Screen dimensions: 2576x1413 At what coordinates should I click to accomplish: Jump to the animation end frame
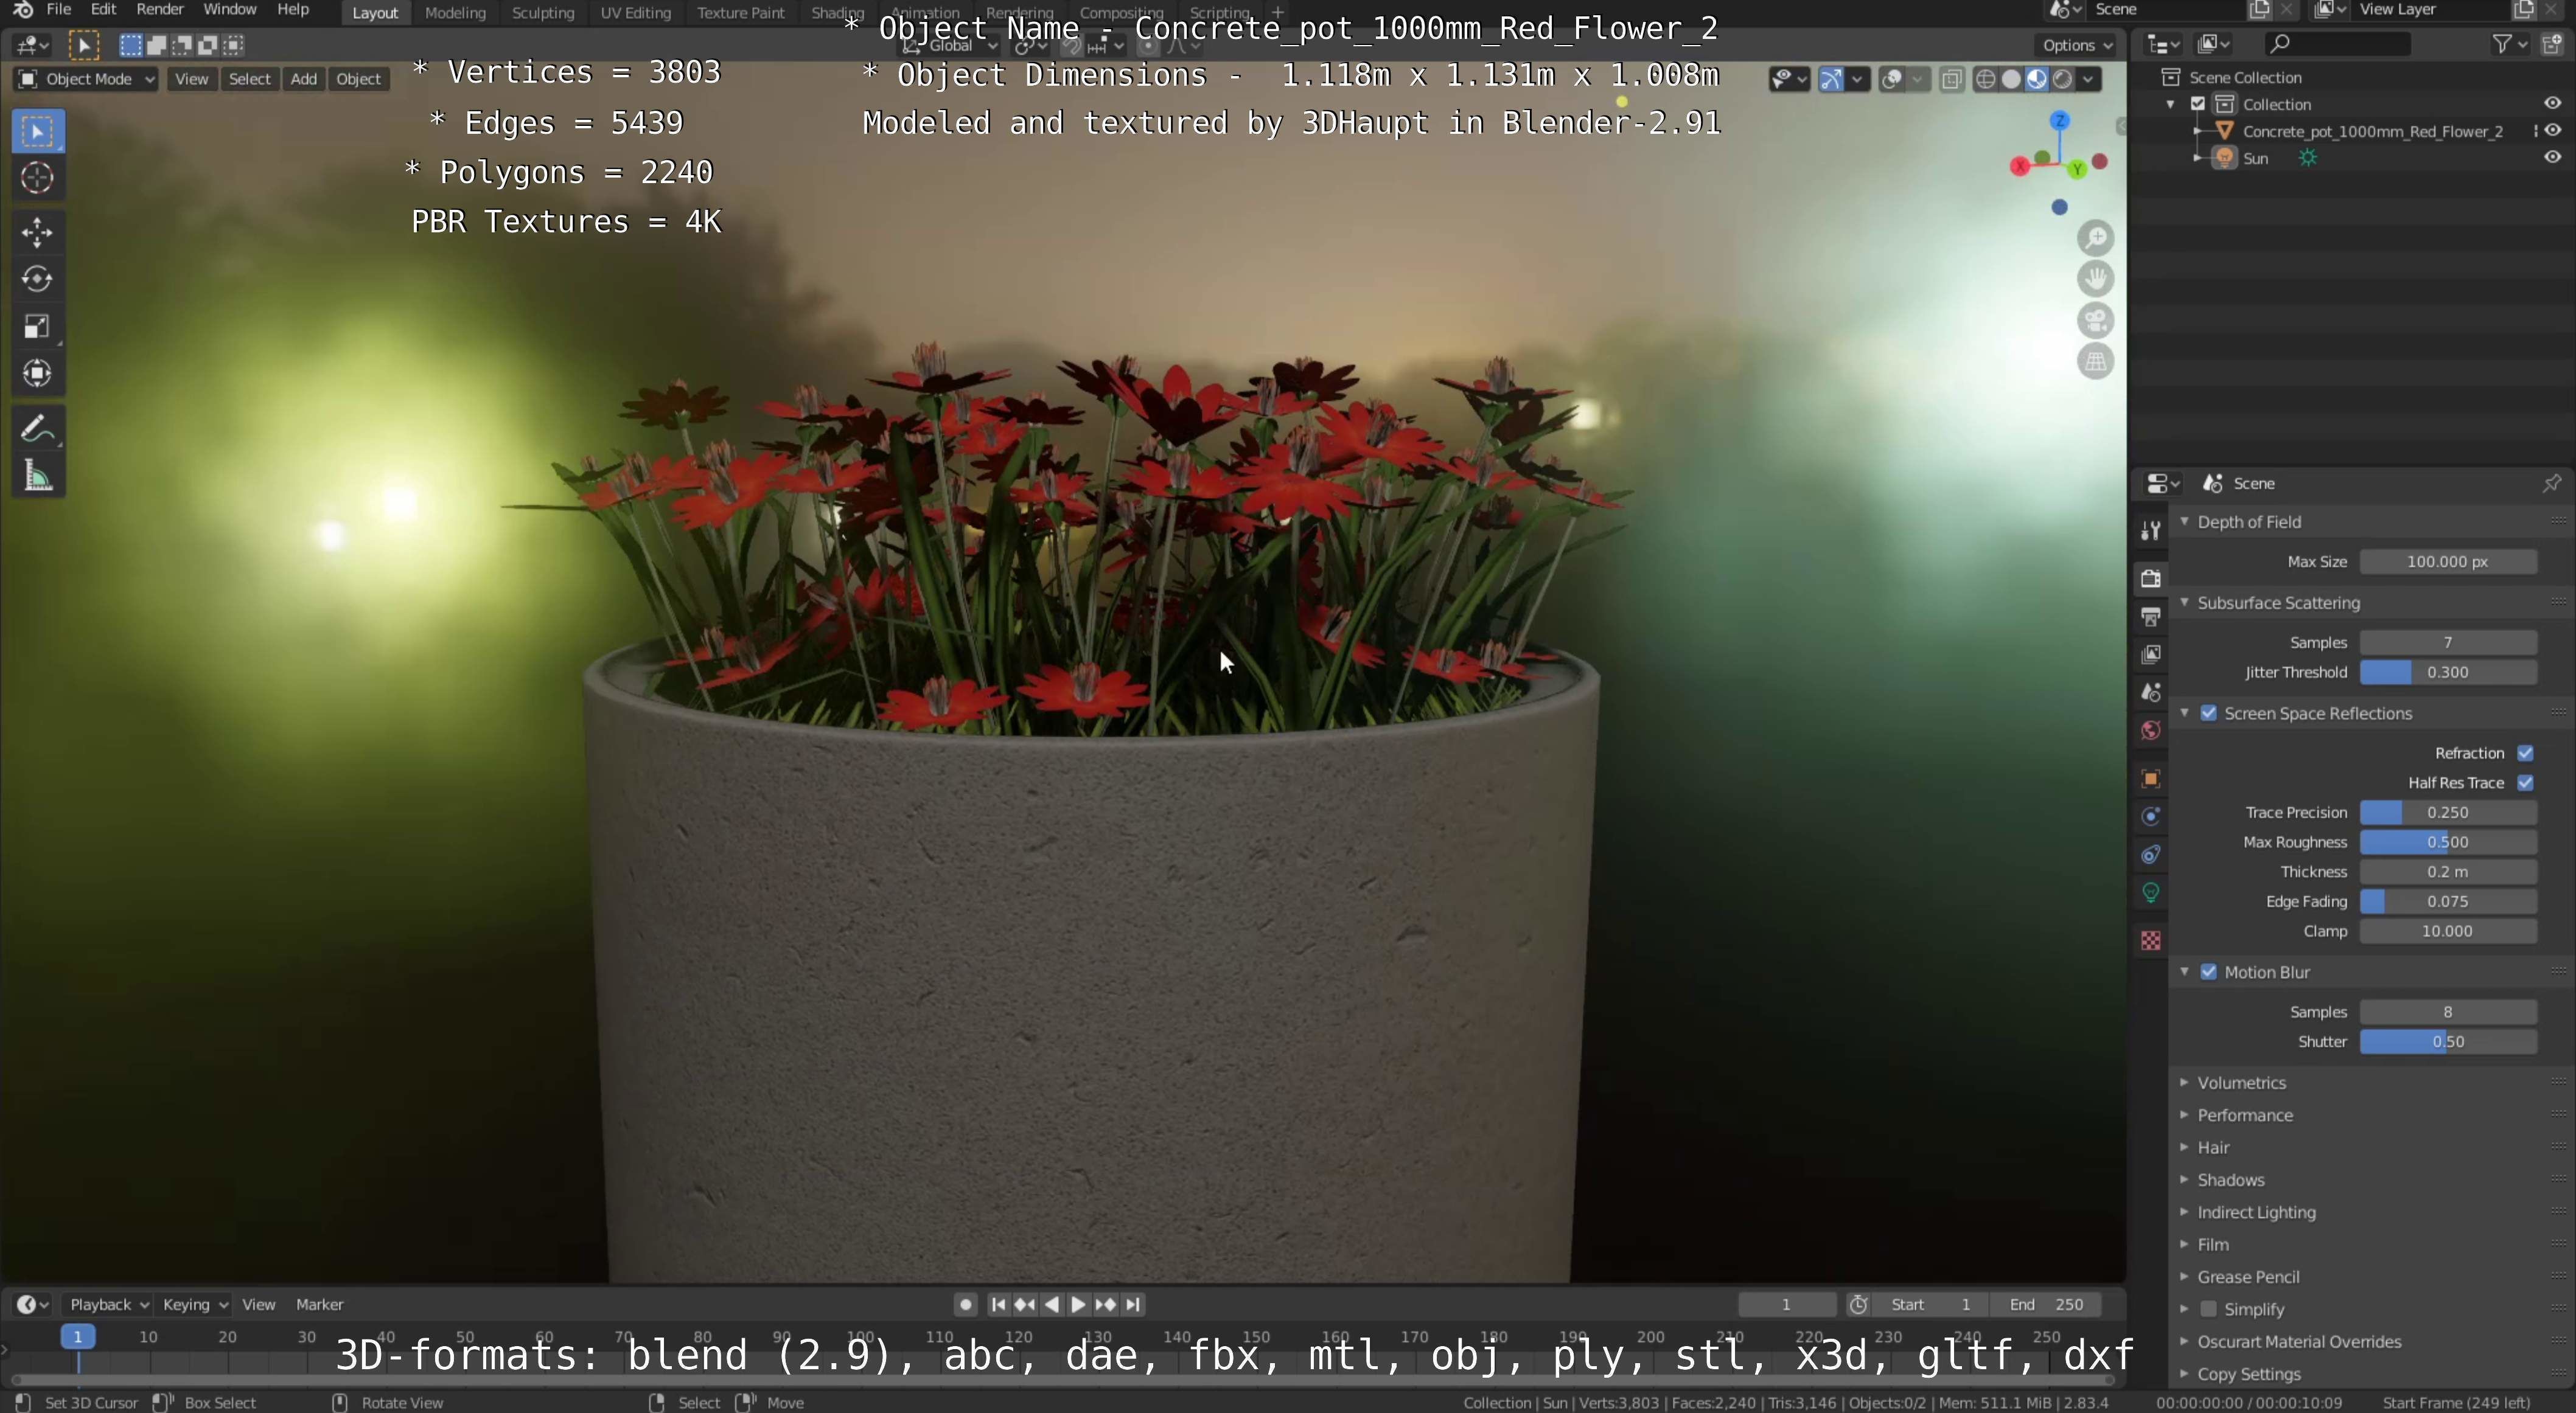1132,1304
